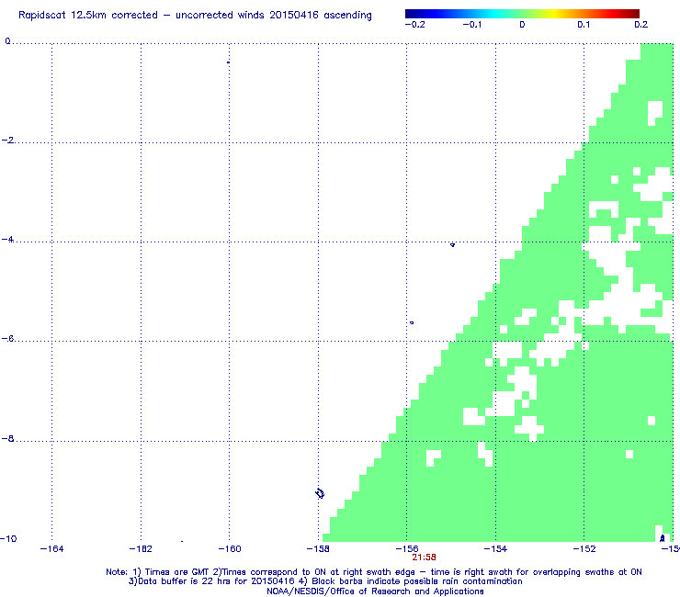This screenshot has width=680, height=597.
Task: Click the 0.1 color scale label
Action: coord(584,25)
